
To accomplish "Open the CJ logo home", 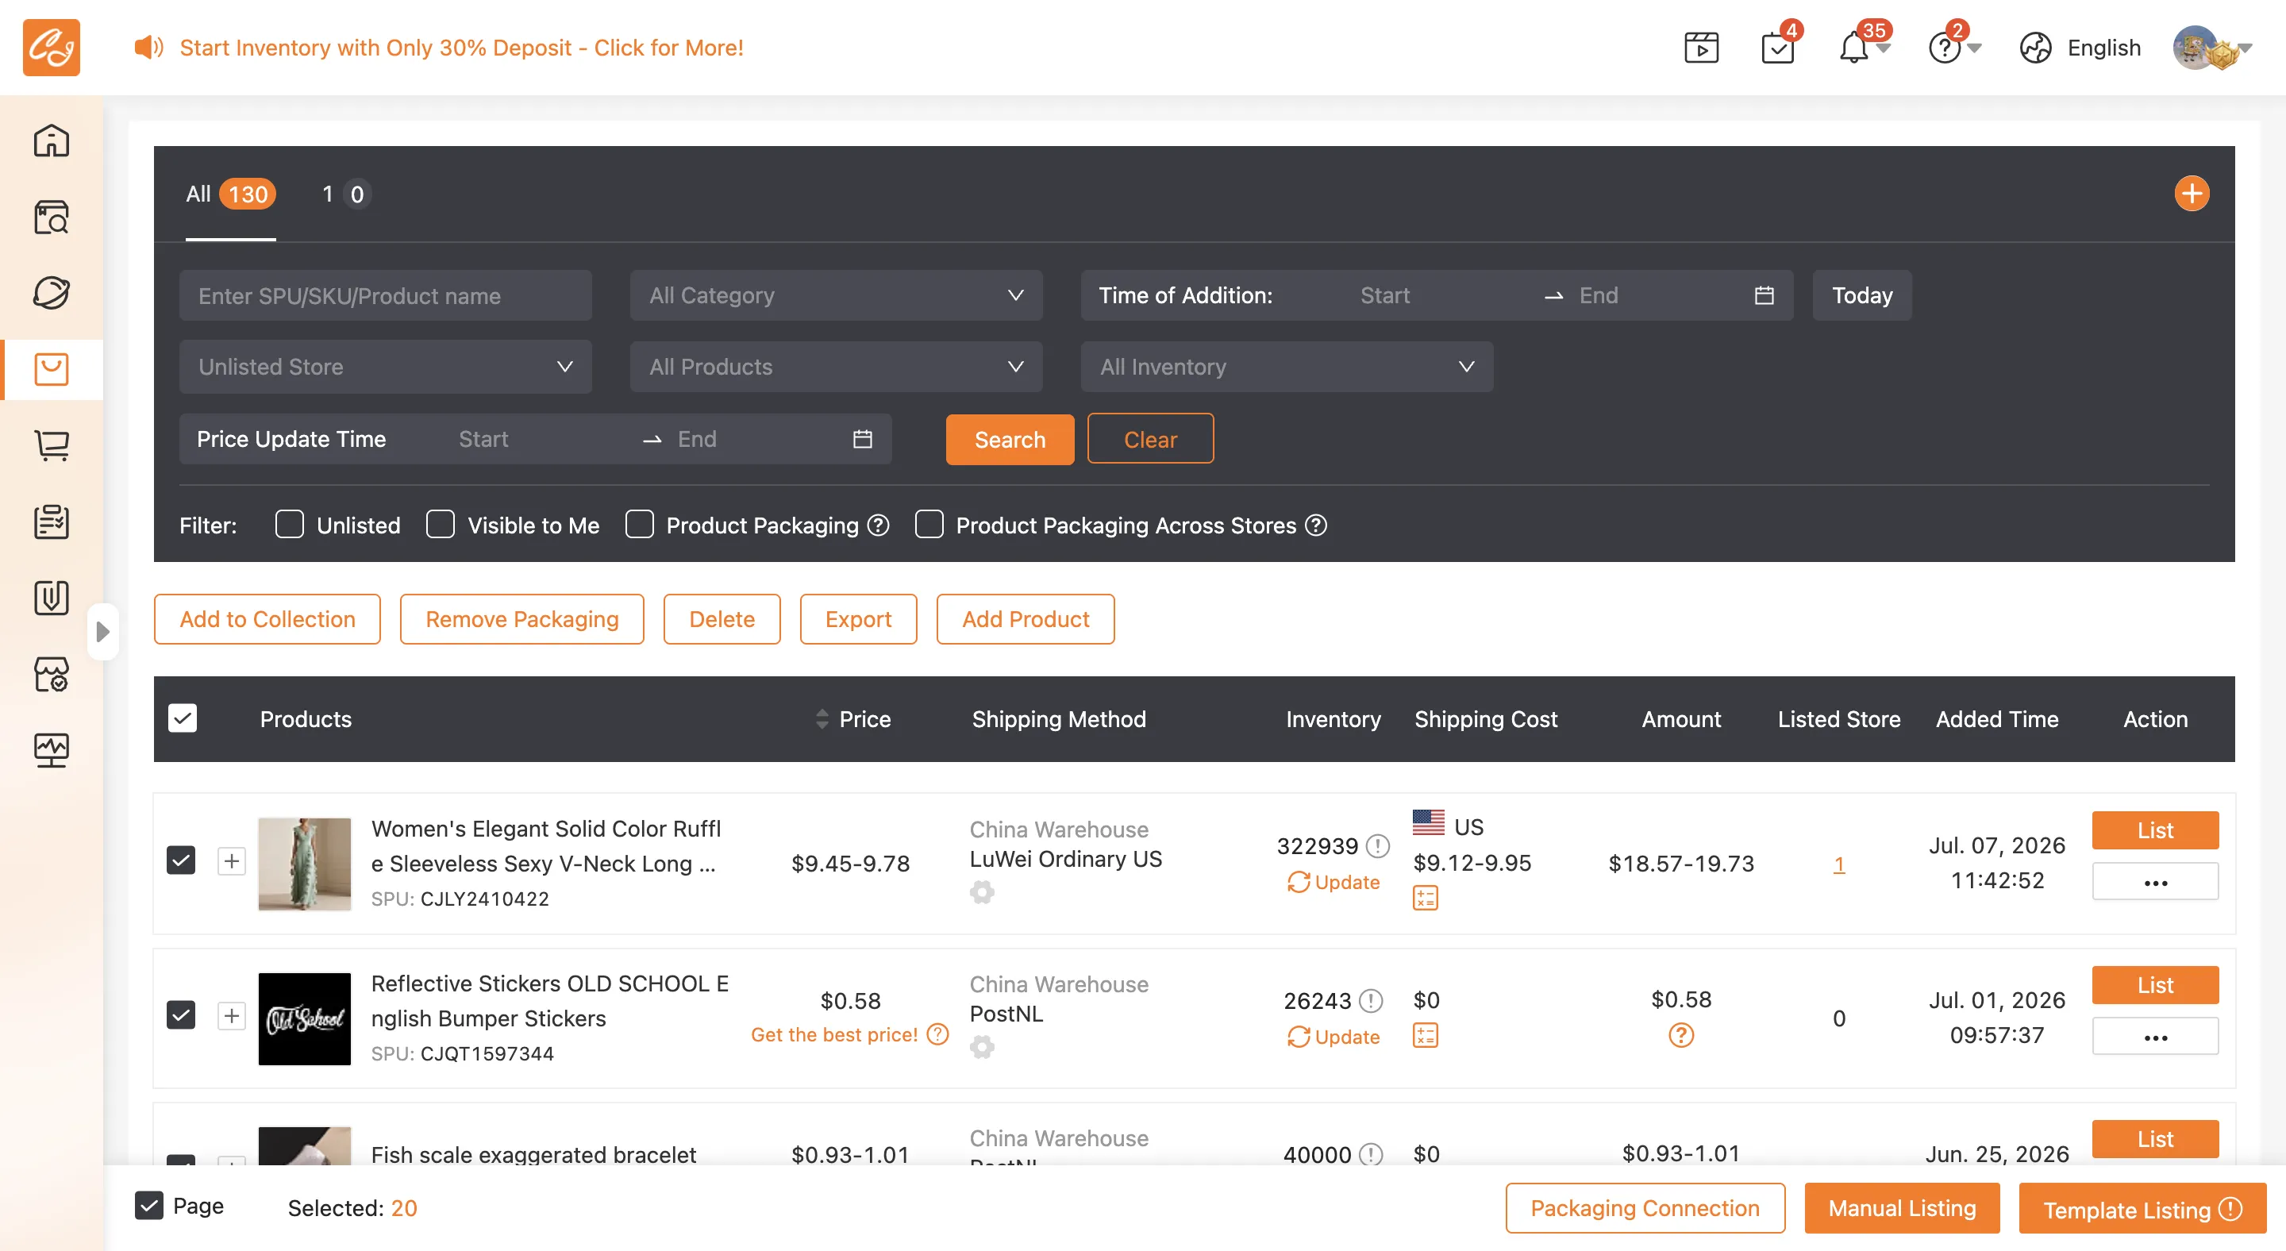I will [x=51, y=47].
